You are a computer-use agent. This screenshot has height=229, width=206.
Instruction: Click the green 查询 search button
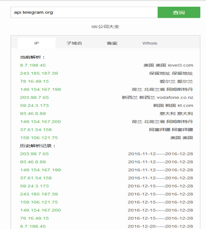click(179, 12)
